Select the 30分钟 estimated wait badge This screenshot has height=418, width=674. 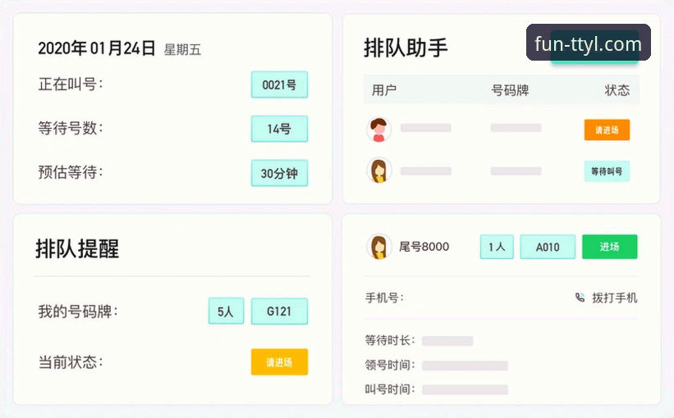coord(279,173)
